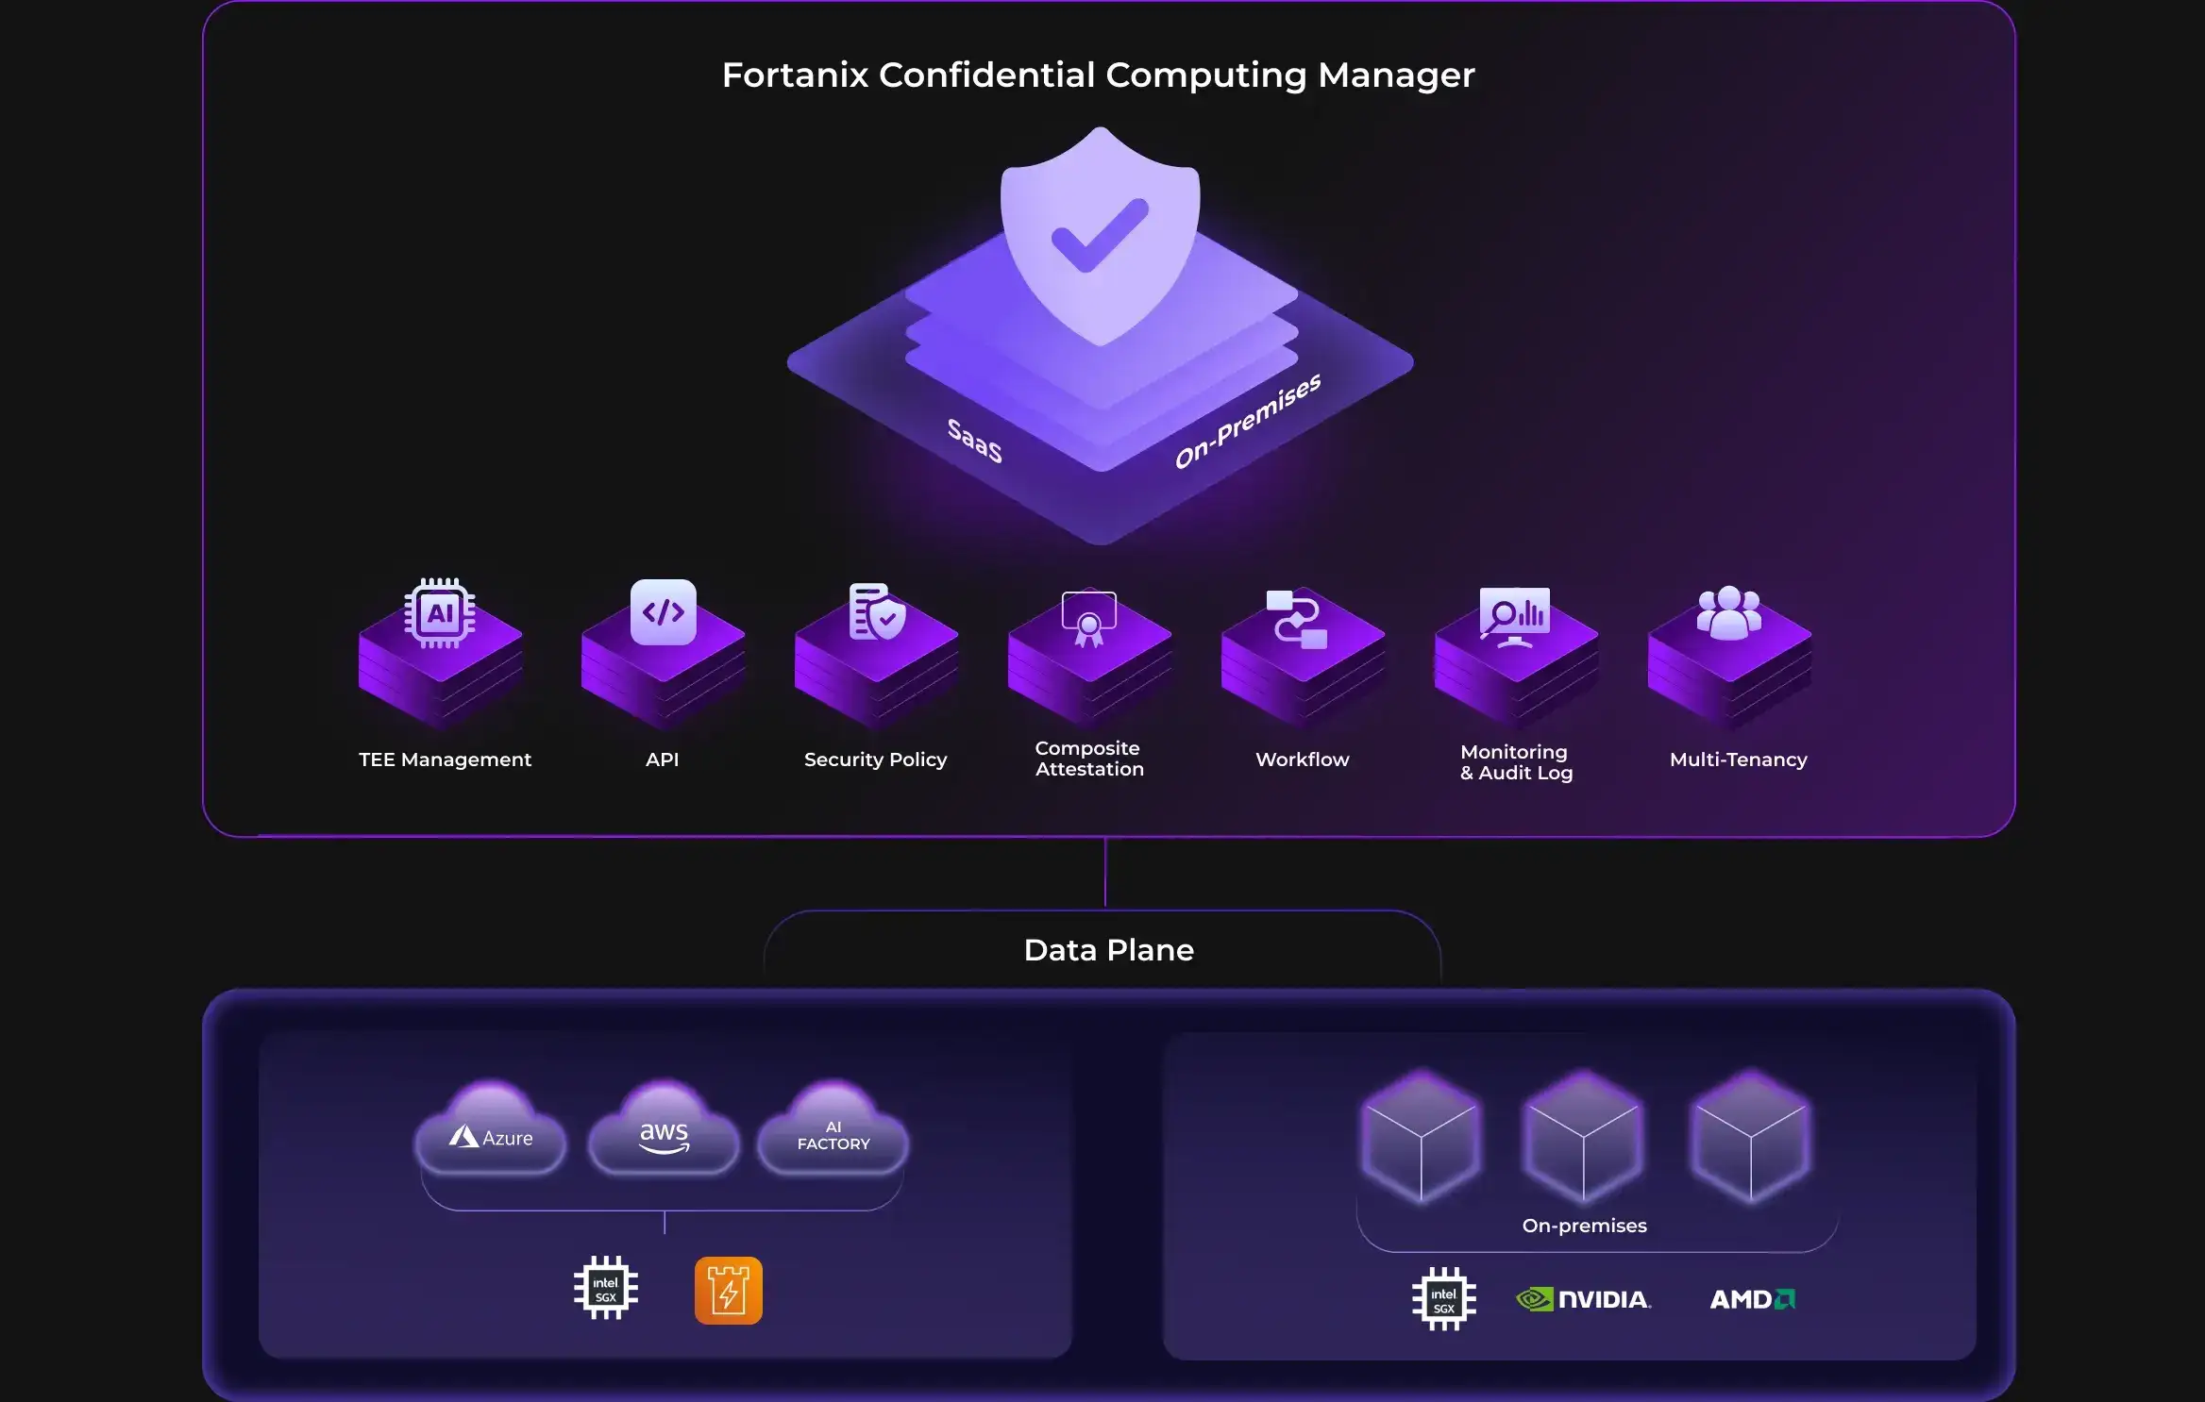The width and height of the screenshot is (2205, 1402).
Task: Click the middle on-premises cube
Action: [1584, 1137]
